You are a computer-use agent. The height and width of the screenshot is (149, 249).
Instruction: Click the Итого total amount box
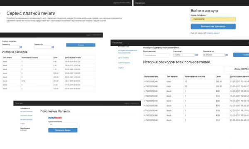click(x=236, y=69)
